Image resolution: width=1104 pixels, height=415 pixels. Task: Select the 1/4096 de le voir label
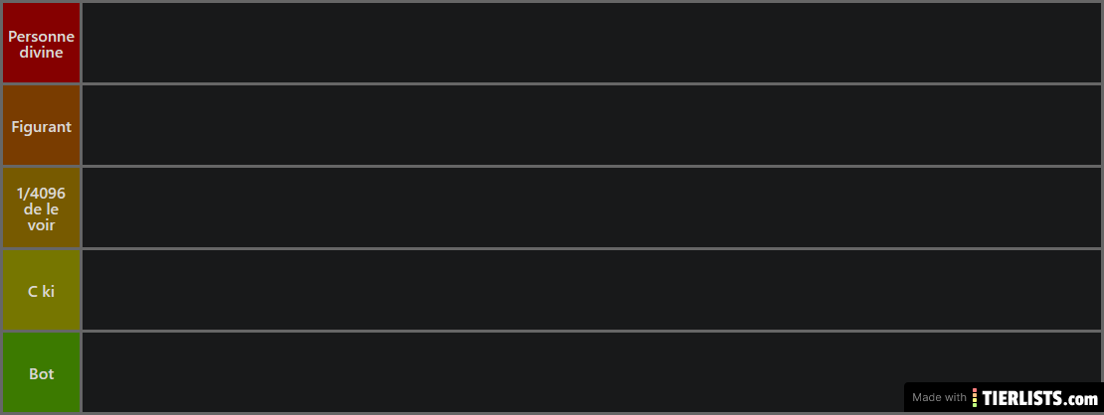41,207
